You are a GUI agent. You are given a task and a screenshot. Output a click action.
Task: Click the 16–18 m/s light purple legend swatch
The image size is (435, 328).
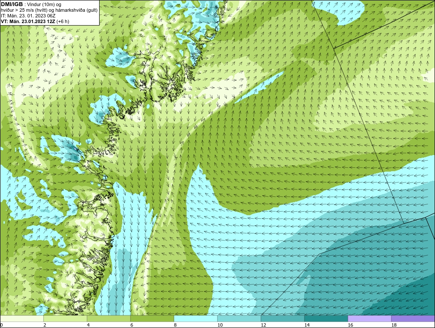point(369,318)
